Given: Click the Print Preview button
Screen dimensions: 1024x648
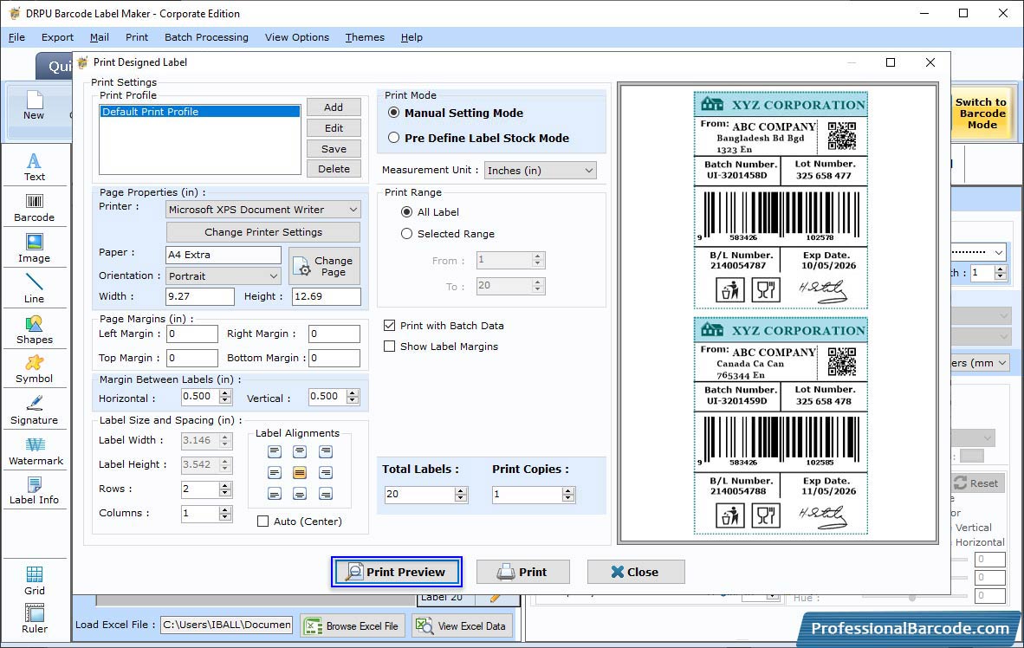Looking at the screenshot, I should click(397, 572).
